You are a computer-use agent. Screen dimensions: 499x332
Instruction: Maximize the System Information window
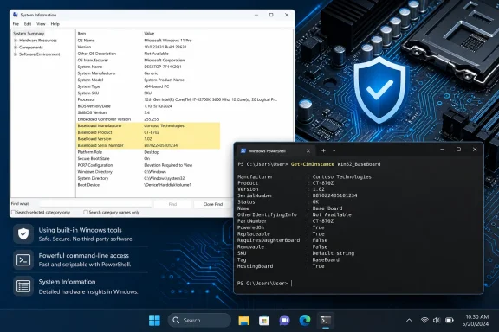click(271, 15)
